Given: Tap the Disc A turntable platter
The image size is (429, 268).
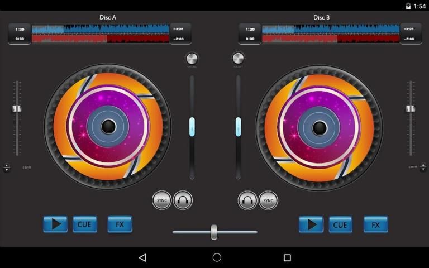Looking at the screenshot, I should click(108, 127).
